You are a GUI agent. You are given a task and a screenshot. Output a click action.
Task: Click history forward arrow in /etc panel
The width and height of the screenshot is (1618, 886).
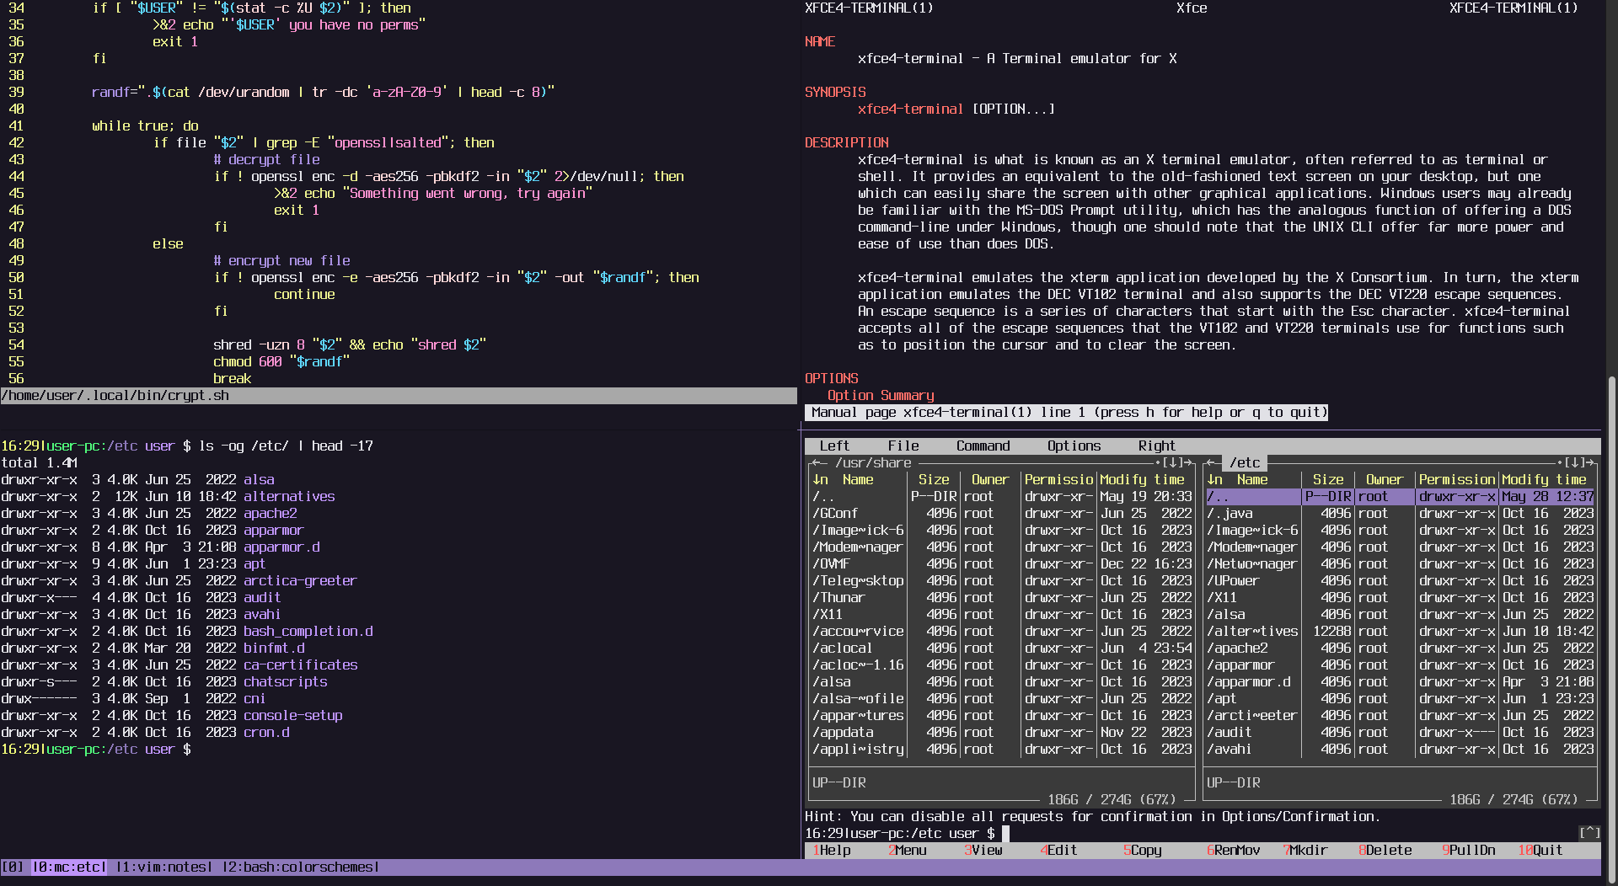coord(1590,462)
